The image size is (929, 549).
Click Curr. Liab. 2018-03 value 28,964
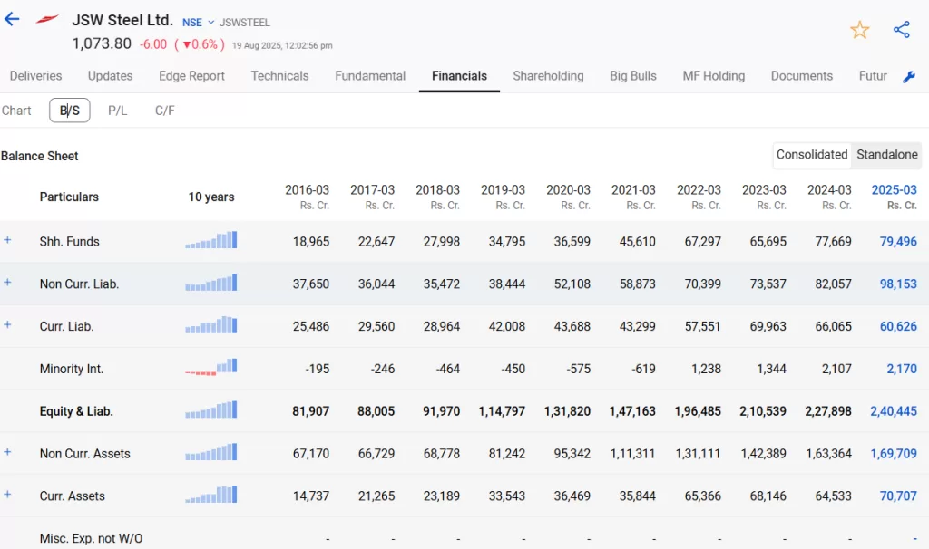442,326
